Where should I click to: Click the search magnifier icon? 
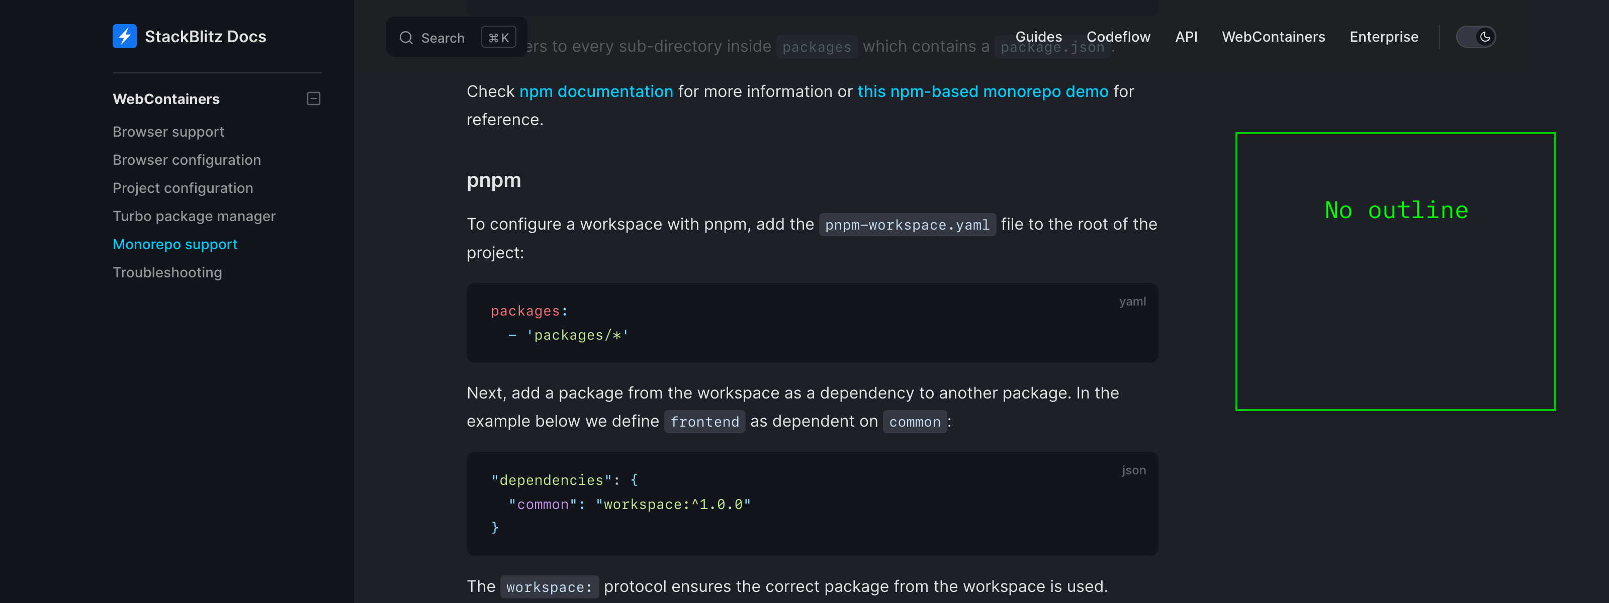pyautogui.click(x=406, y=38)
